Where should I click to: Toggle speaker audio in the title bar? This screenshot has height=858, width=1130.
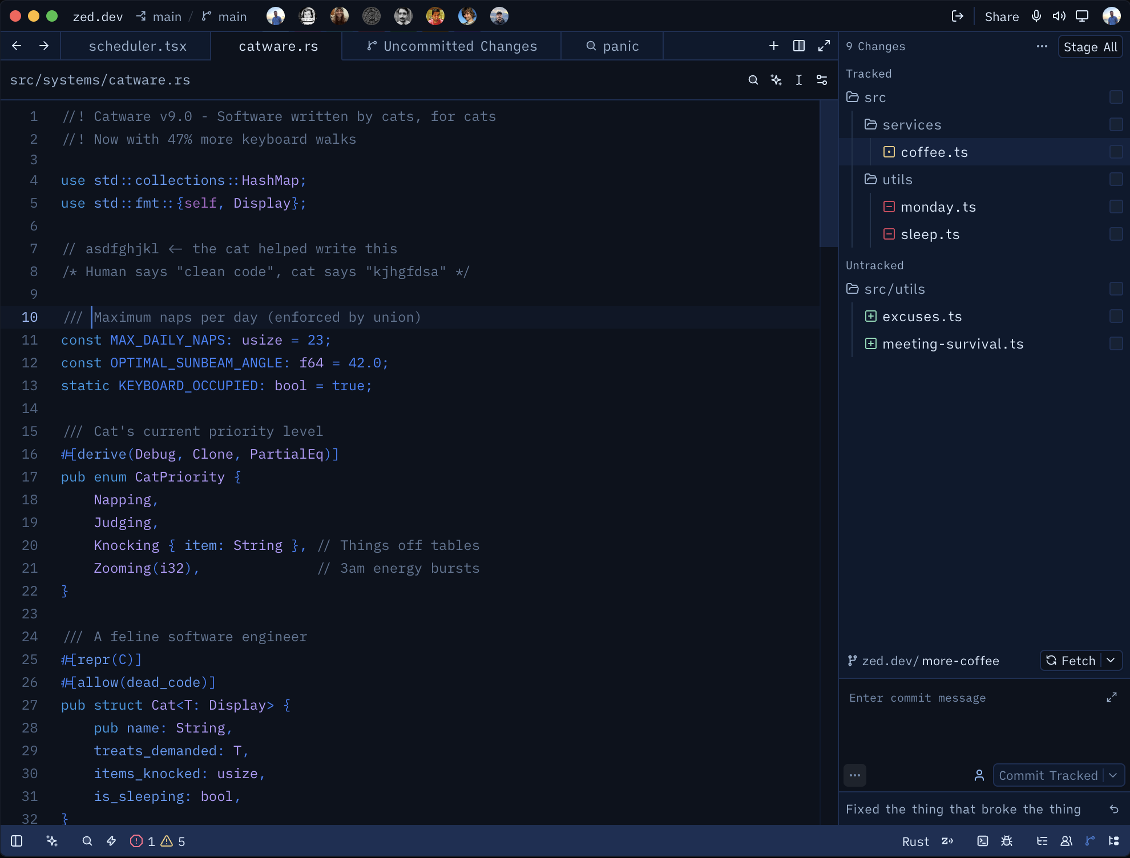pos(1059,16)
